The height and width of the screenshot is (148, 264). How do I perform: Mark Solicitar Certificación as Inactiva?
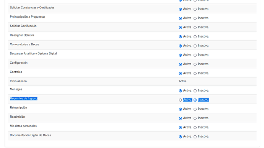point(195,28)
